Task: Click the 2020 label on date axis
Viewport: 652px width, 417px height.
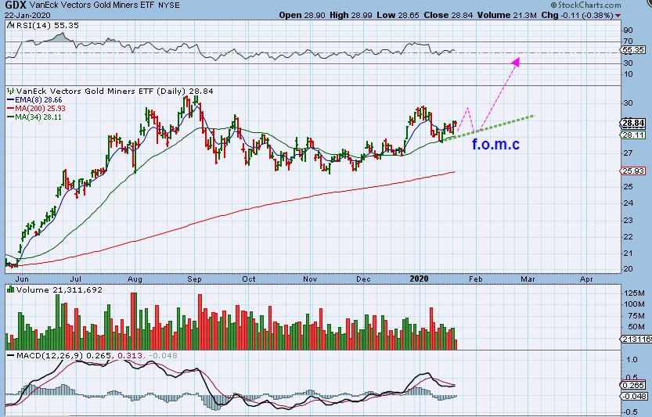Action: pyautogui.click(x=419, y=279)
